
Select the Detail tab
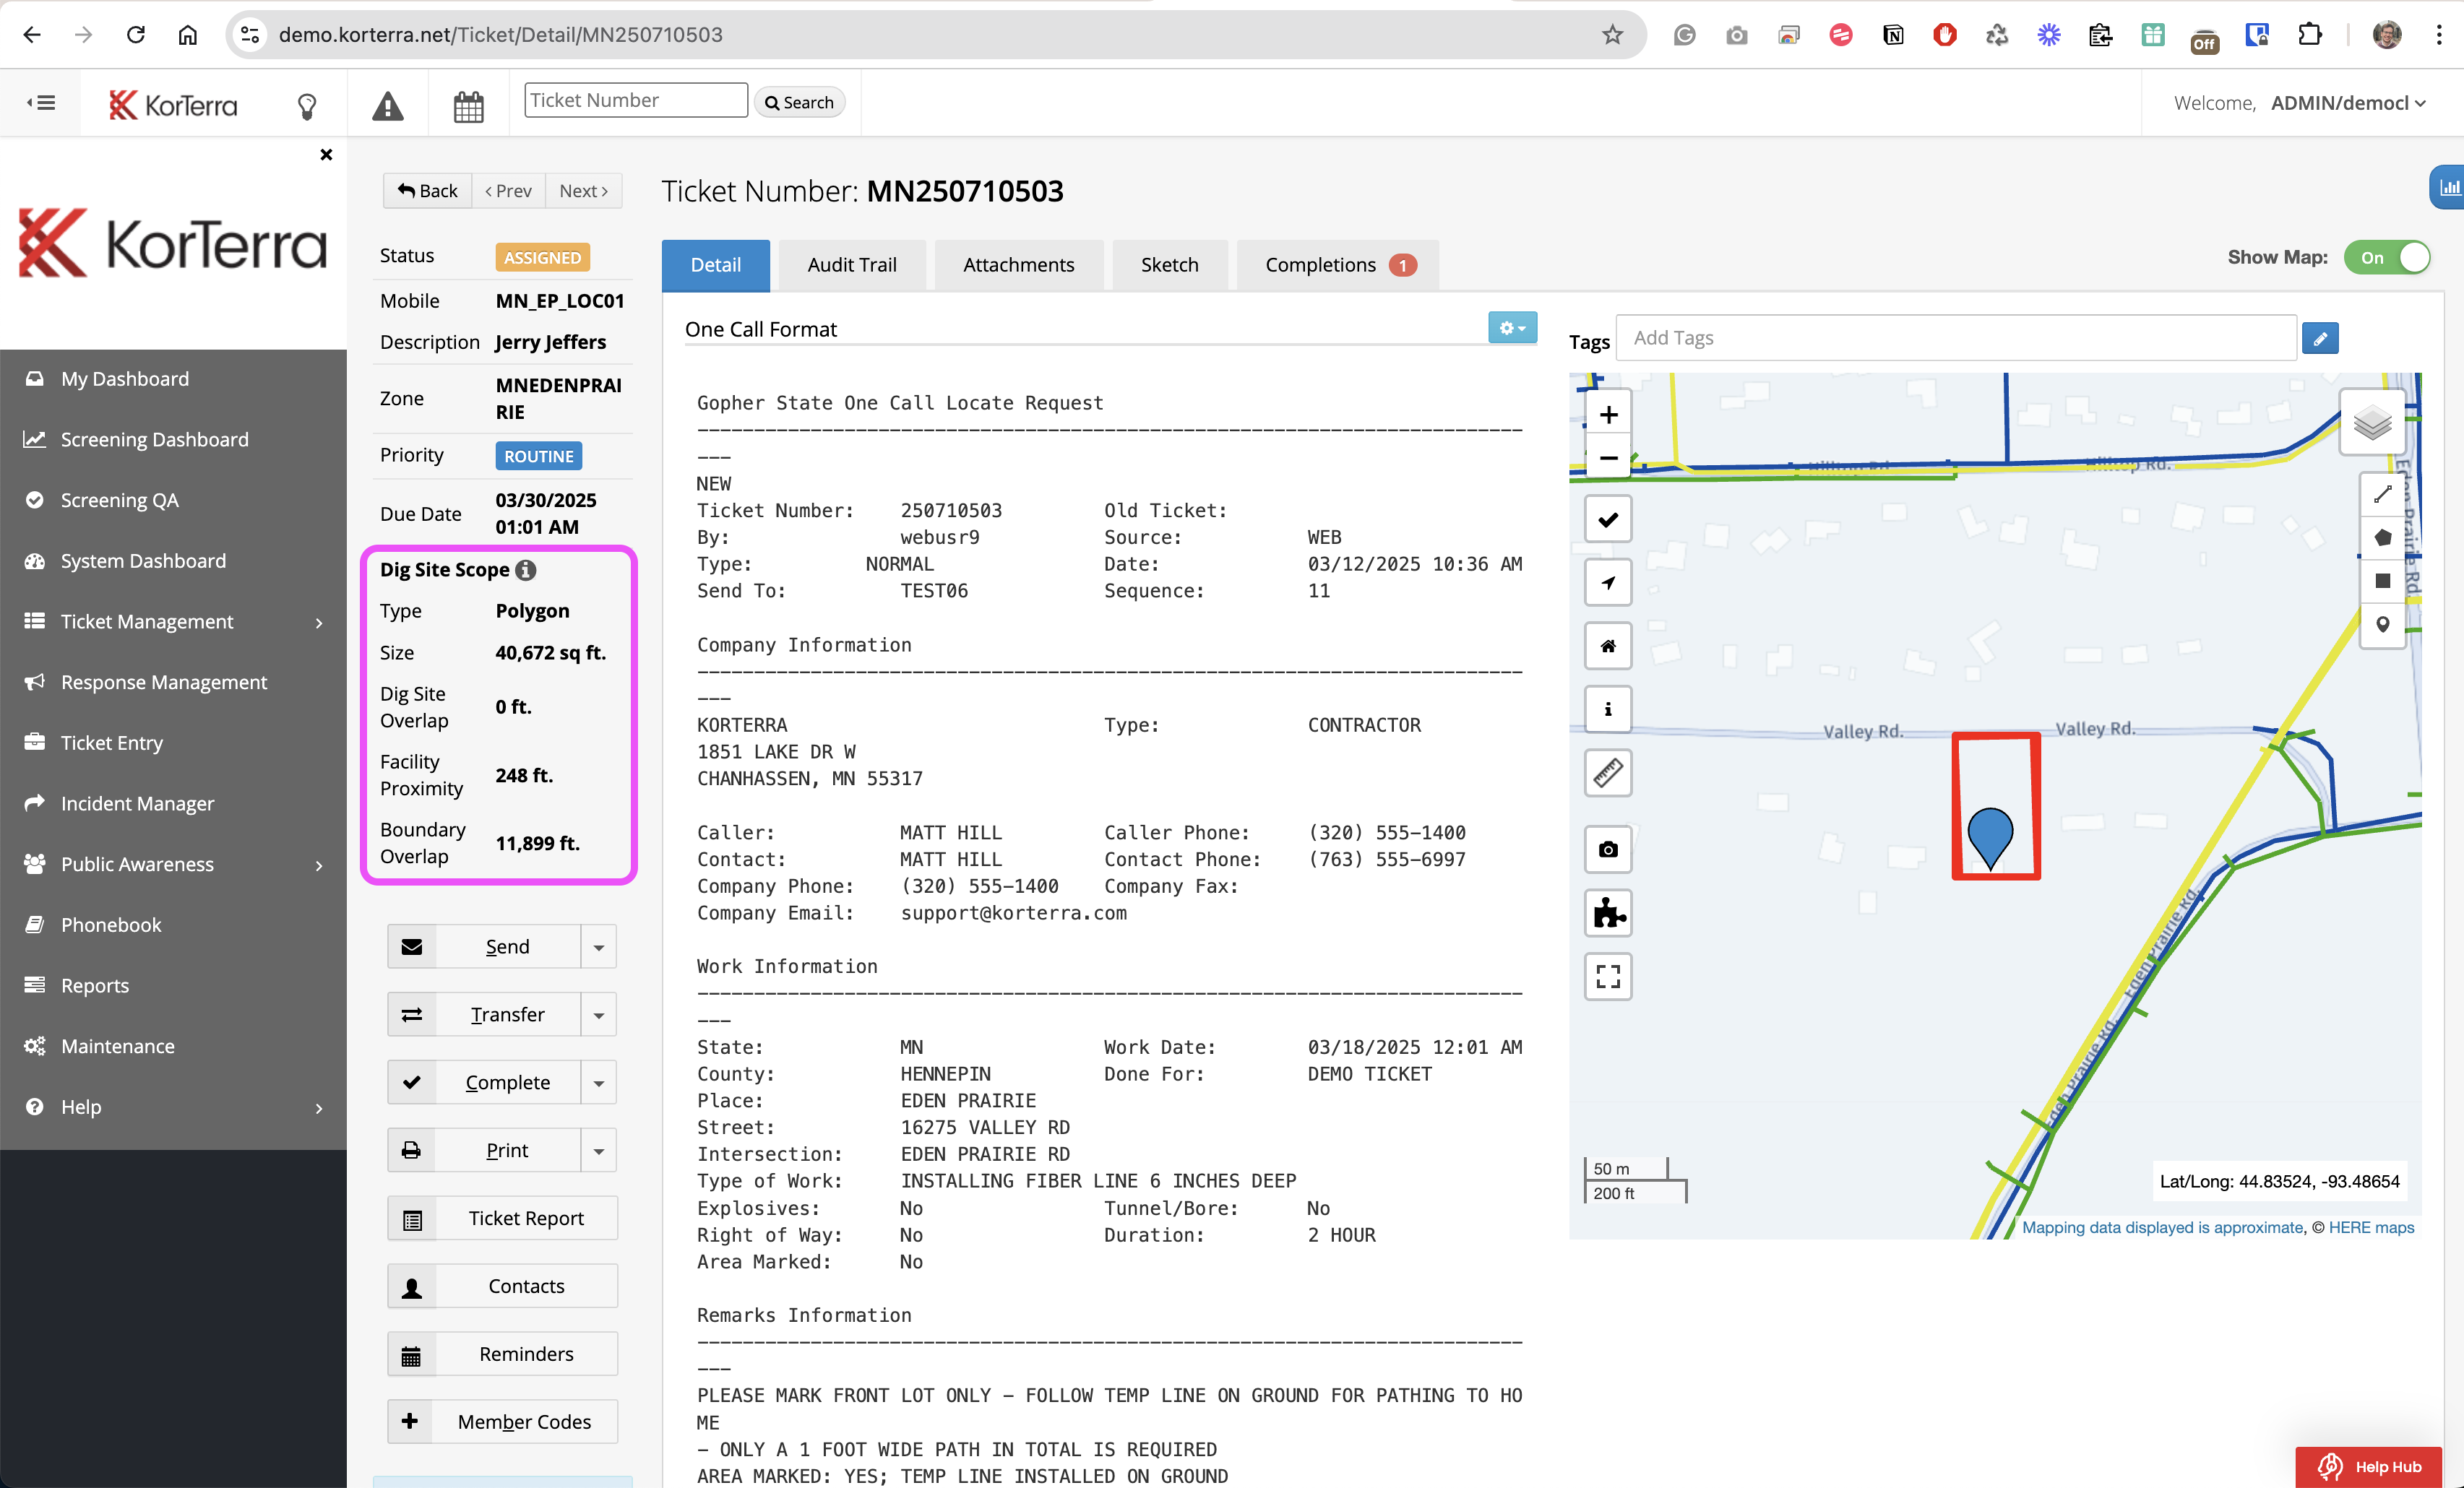pyautogui.click(x=716, y=265)
